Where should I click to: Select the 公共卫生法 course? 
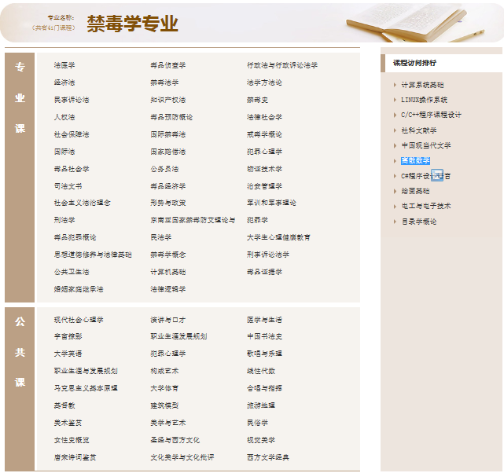coord(72,272)
